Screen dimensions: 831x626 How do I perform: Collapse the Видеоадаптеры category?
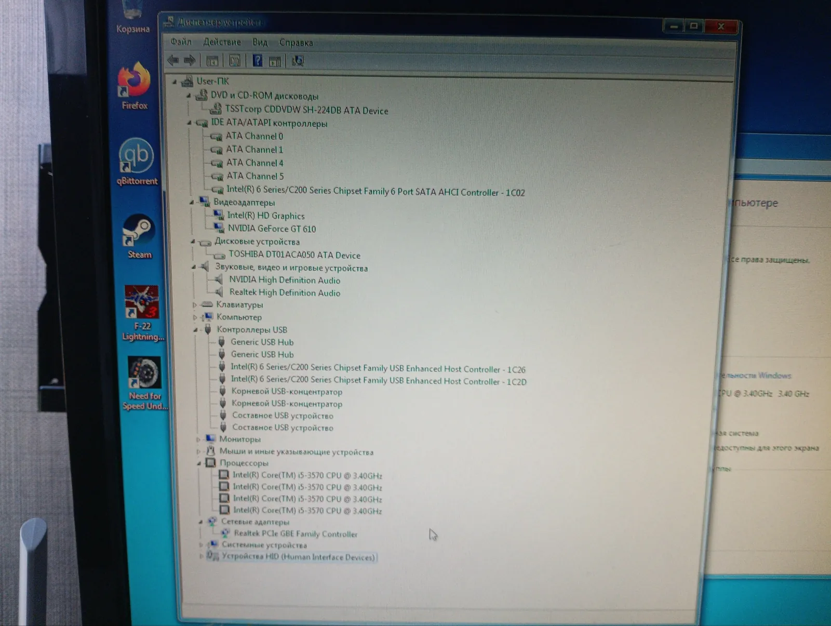pos(192,202)
